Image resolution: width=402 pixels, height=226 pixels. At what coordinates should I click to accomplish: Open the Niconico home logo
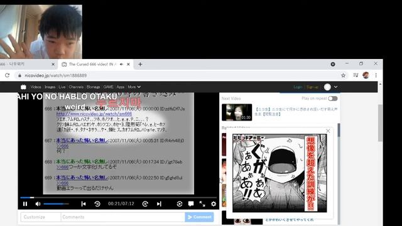tap(23, 87)
